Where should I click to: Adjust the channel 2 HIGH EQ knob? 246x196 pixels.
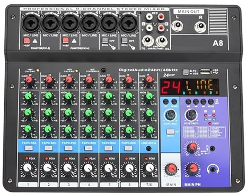point(48,97)
